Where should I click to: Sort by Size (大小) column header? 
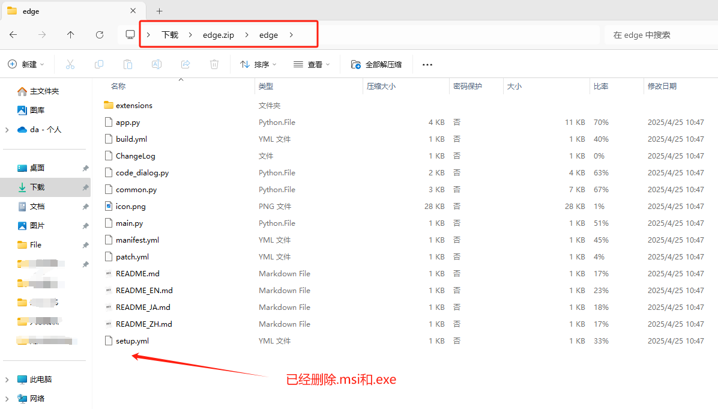tap(514, 86)
